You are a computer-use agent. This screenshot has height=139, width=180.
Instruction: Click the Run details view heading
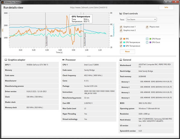[x=13, y=8]
